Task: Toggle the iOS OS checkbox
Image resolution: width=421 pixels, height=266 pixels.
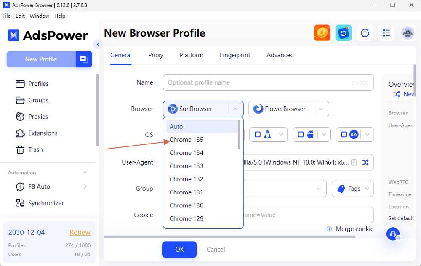Action: [344, 135]
